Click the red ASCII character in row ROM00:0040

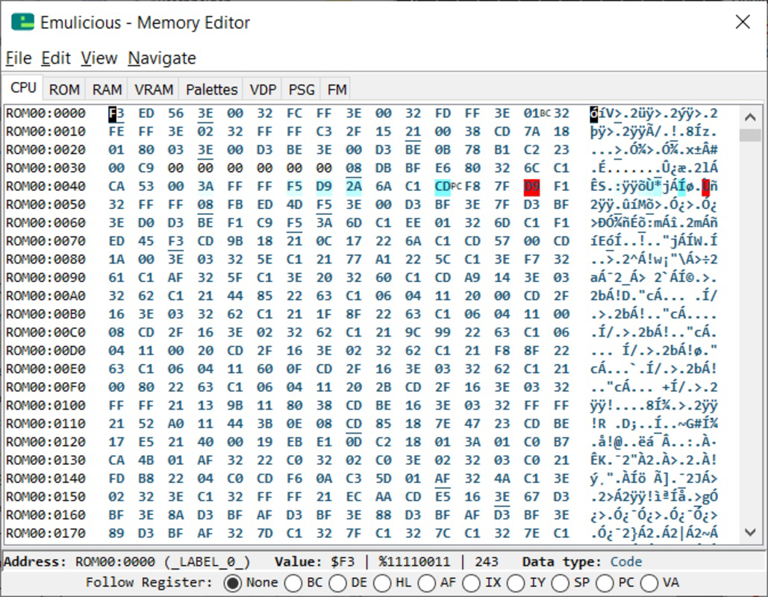706,187
